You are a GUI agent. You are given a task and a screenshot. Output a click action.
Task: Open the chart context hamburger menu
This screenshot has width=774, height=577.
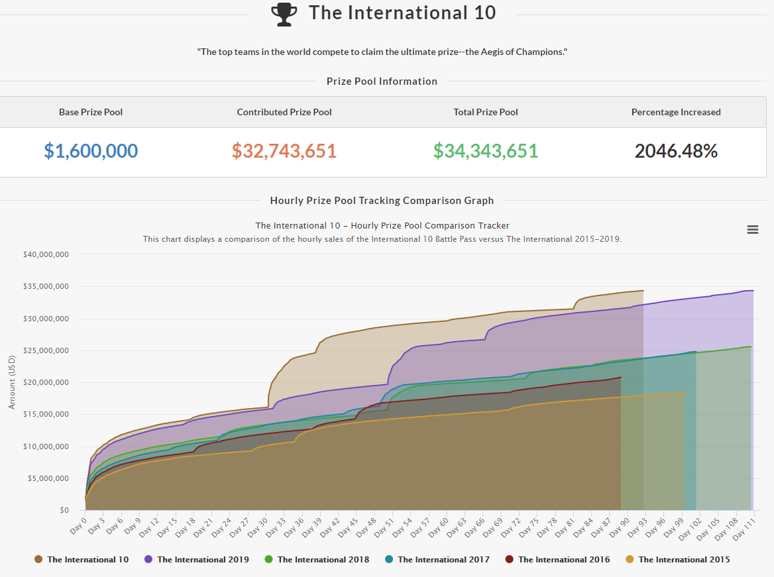coord(752,229)
